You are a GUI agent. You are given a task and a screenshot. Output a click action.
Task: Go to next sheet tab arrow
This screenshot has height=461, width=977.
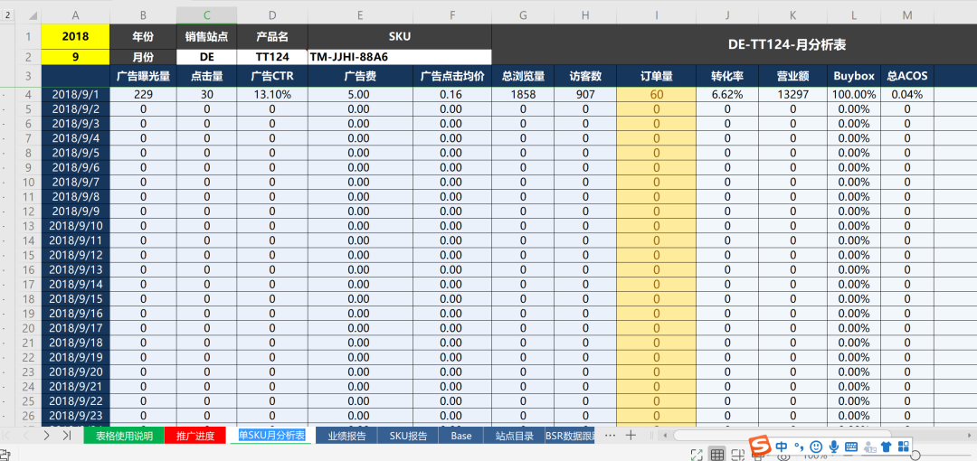[47, 436]
